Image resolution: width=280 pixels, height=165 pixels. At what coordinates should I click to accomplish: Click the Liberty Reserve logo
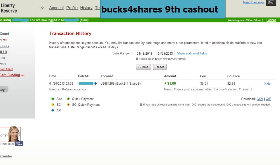point(9,8)
